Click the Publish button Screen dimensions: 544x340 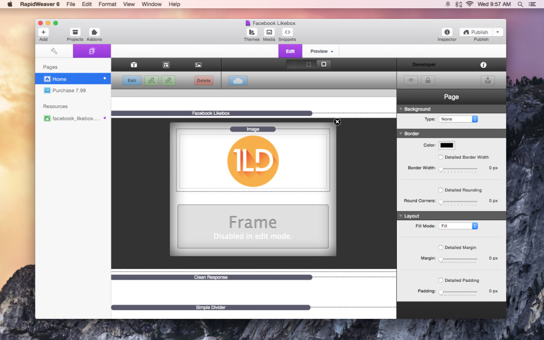(476, 32)
